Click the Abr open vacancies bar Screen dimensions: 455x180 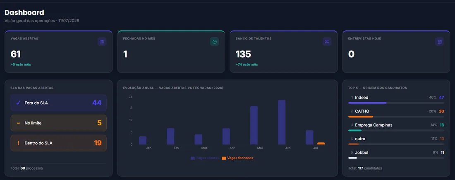tap(226, 137)
